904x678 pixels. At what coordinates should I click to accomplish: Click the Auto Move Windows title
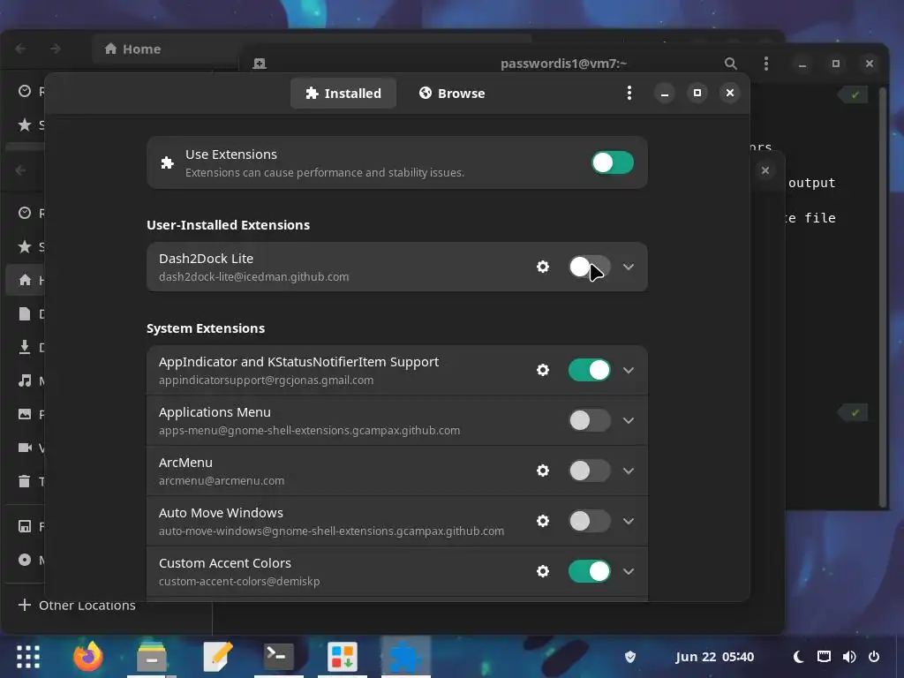point(221,513)
